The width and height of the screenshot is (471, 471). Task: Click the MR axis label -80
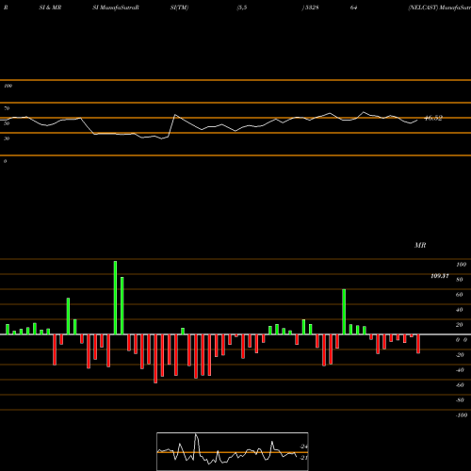[x=460, y=400]
